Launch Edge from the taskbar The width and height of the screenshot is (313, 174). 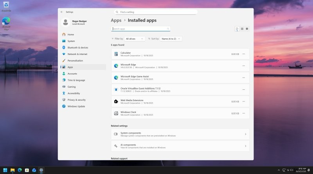click(x=20, y=170)
